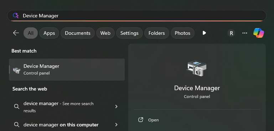The width and height of the screenshot is (274, 131).
Task: Open the three-dot options menu
Action: tap(245, 33)
